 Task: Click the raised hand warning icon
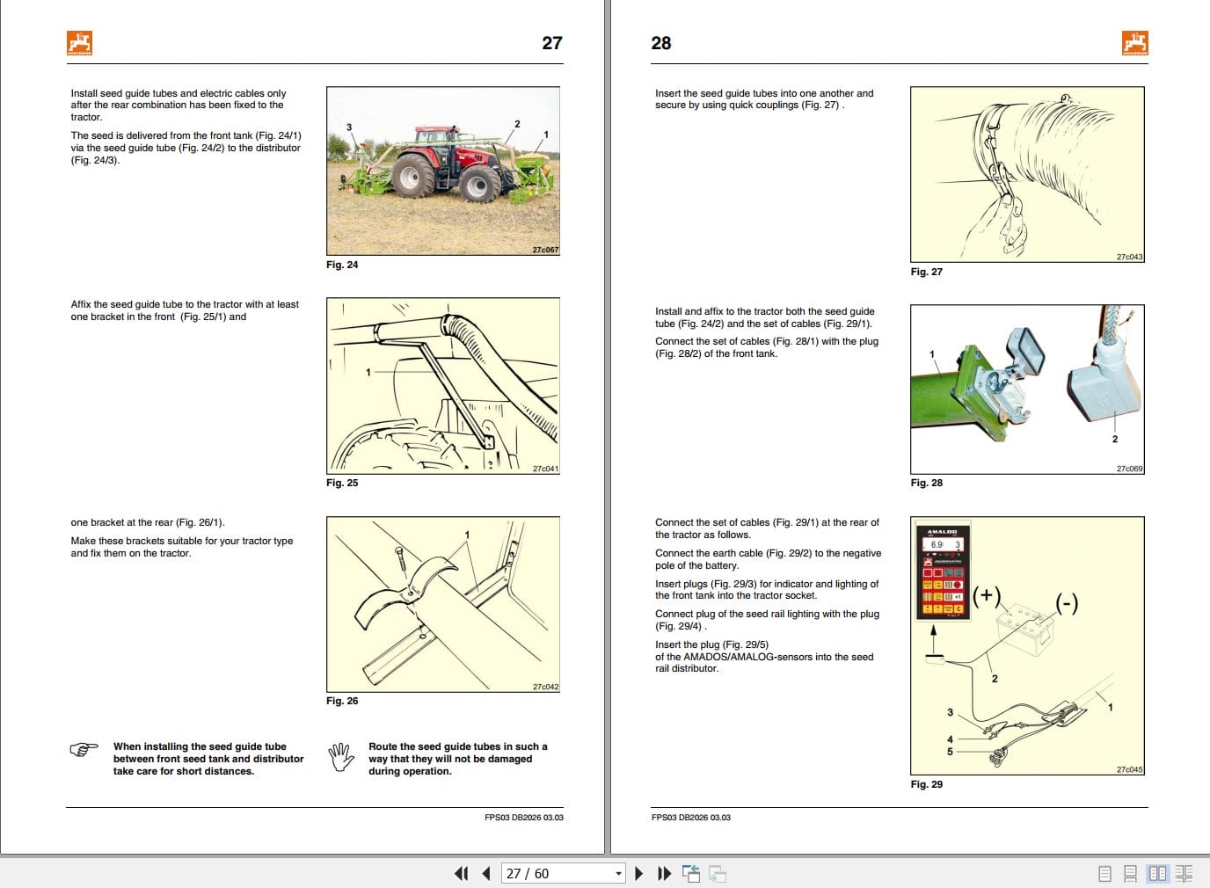click(340, 757)
